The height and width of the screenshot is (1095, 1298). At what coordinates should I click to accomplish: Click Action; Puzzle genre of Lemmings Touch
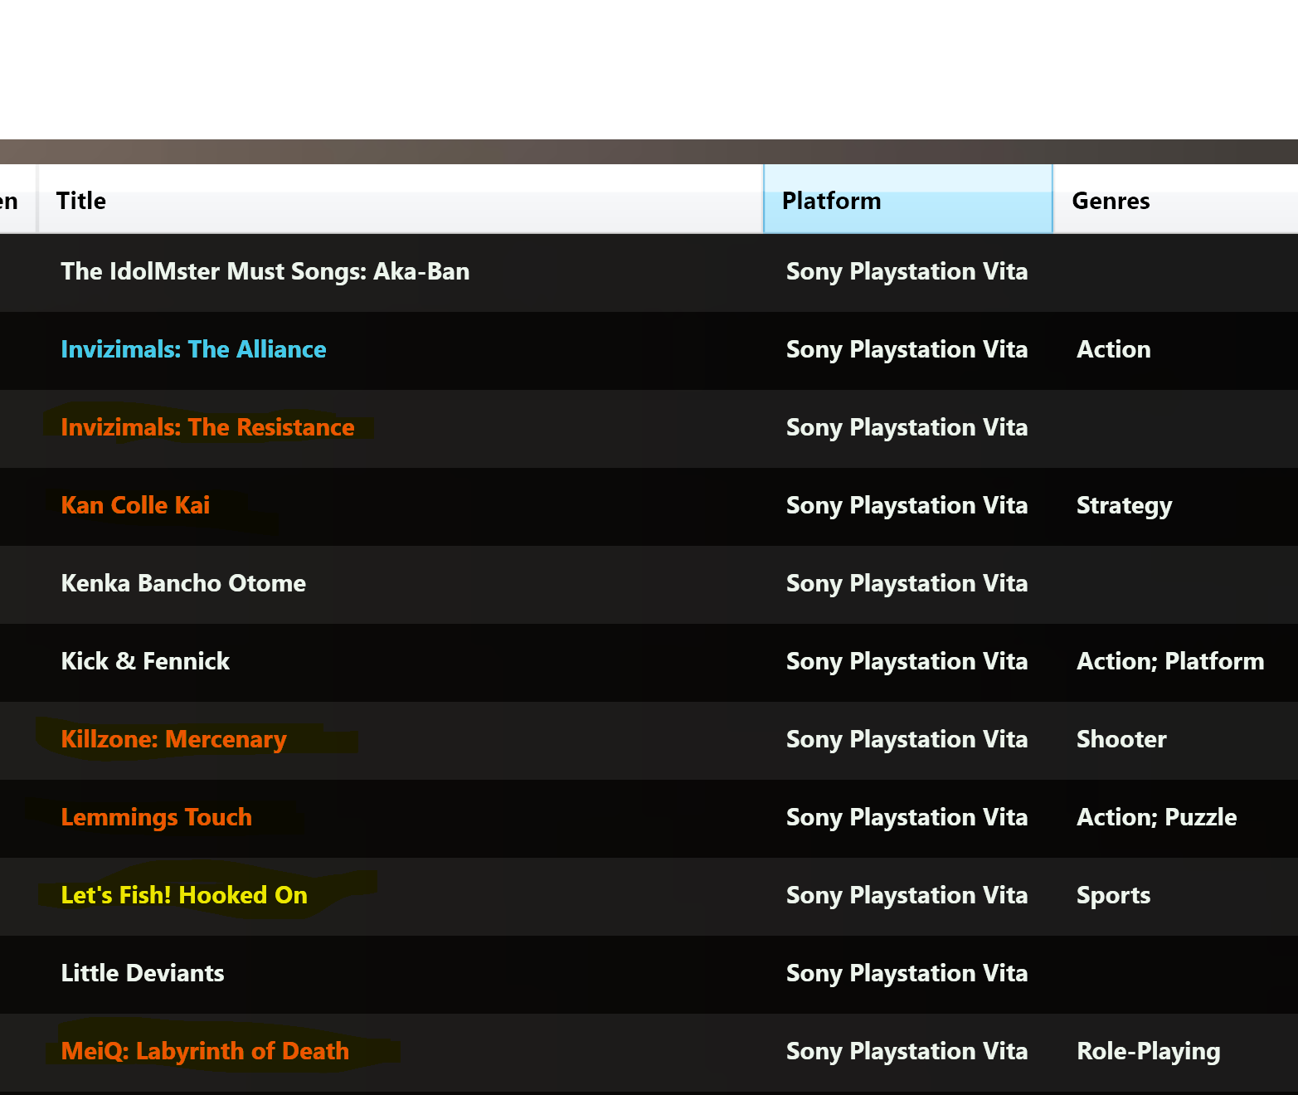[x=1156, y=817]
